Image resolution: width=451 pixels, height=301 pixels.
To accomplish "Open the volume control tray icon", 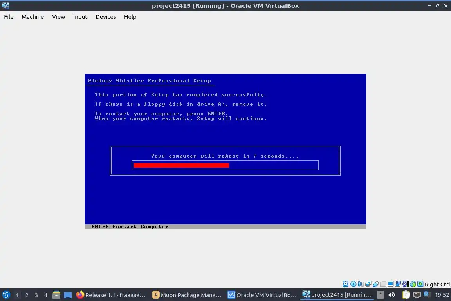I will click(391, 295).
